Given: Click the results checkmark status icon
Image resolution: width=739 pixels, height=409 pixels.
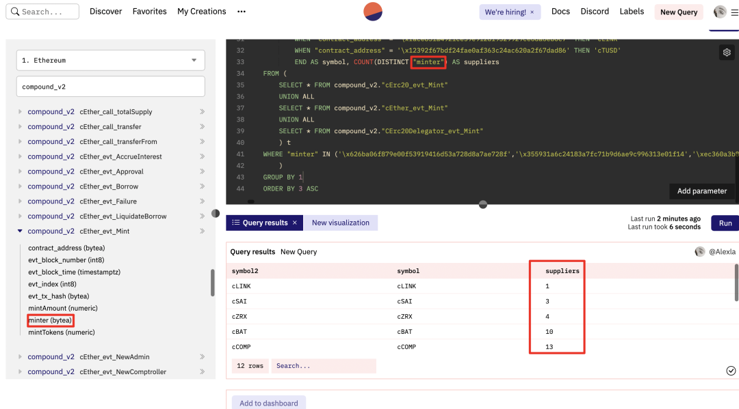Looking at the screenshot, I should [731, 371].
